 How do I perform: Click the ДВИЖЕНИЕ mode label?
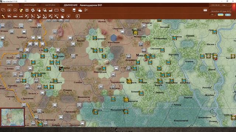tap(70, 5)
